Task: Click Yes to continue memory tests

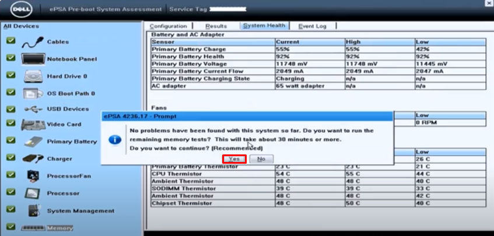Action: click(234, 158)
